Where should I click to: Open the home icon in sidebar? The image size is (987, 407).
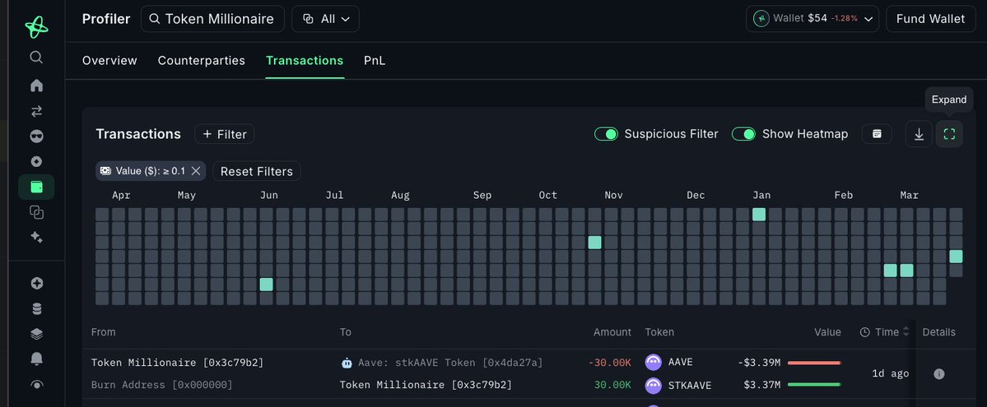[36, 86]
